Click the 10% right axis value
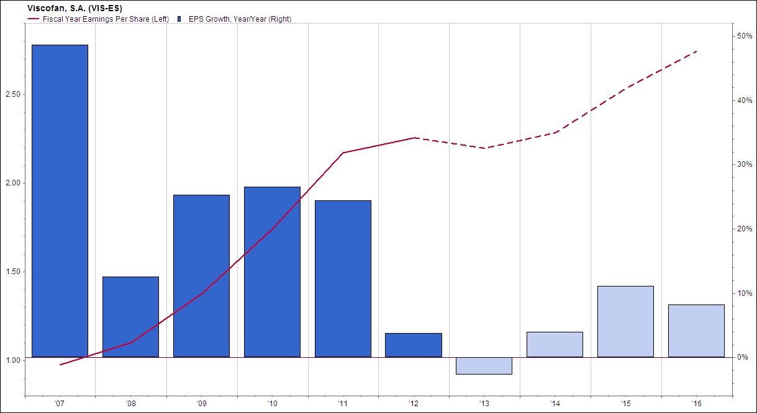The image size is (757, 413). [744, 293]
